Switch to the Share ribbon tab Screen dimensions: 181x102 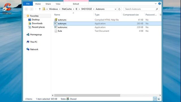pyautogui.click(x=48, y=4)
